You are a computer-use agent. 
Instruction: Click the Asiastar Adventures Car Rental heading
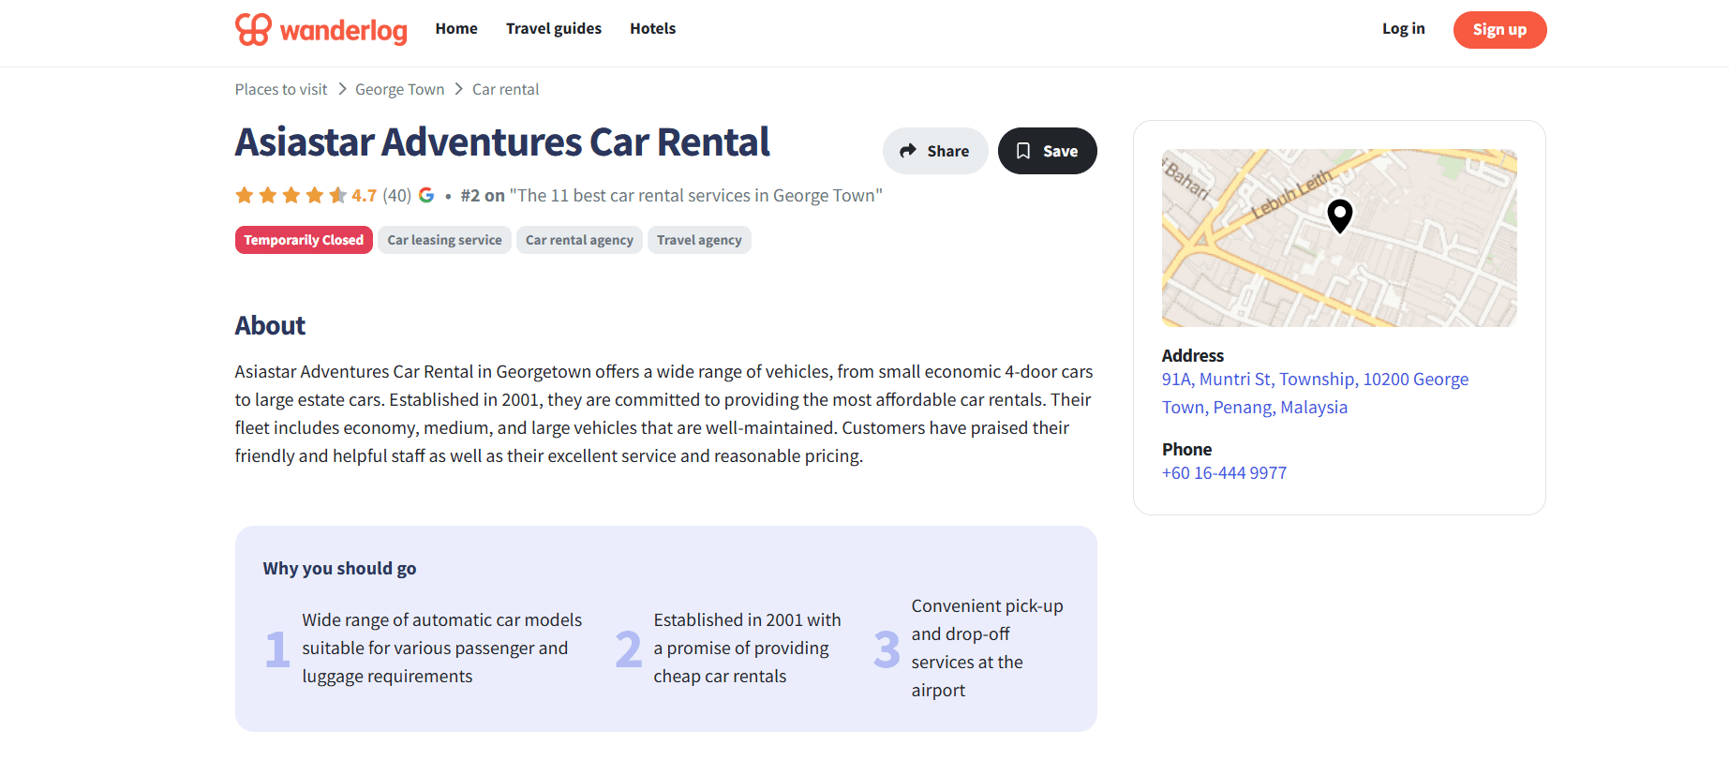click(x=502, y=142)
